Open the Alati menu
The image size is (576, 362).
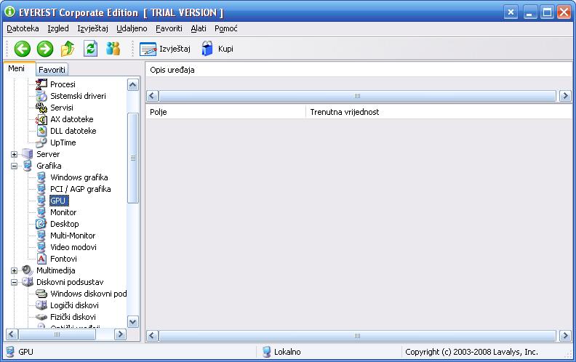tap(199, 28)
